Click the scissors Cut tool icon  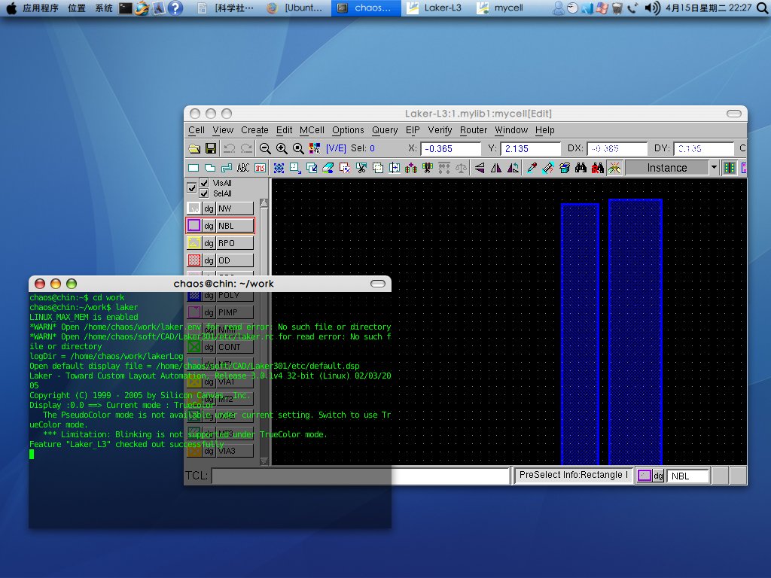(361, 168)
